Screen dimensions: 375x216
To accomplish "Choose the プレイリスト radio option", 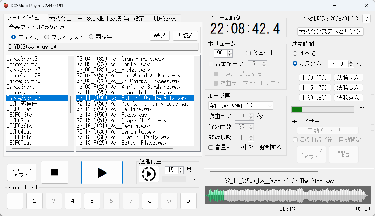I will click(47, 37).
